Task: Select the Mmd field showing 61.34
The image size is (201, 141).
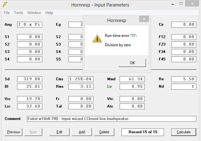Action: click(132, 79)
